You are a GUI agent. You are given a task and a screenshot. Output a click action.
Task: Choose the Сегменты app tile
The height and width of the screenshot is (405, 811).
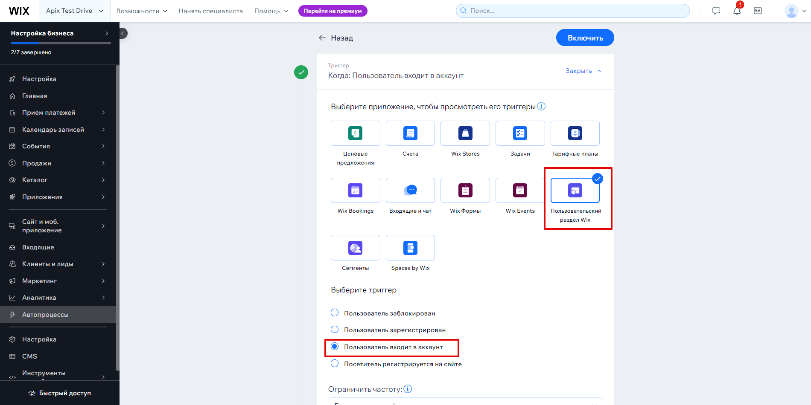pos(355,248)
